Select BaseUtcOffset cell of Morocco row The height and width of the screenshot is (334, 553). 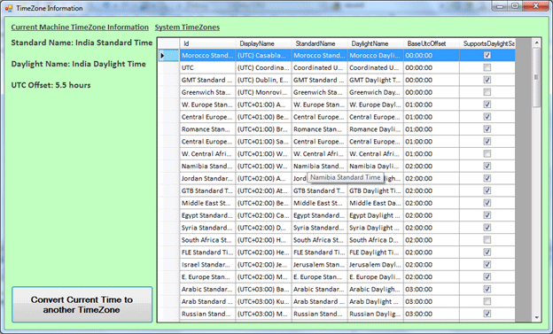click(x=432, y=56)
